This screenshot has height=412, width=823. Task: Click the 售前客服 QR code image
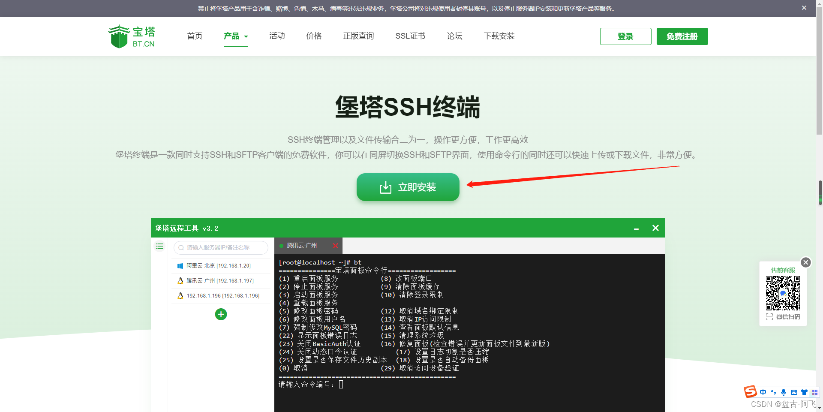point(783,293)
